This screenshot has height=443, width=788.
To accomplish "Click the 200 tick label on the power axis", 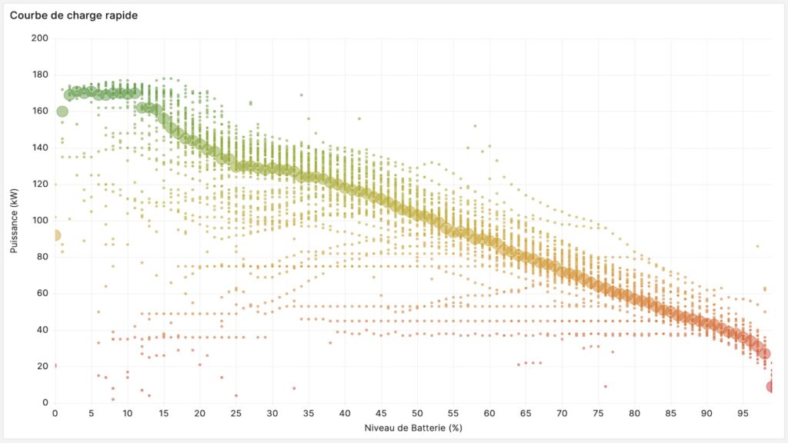I will (x=40, y=38).
